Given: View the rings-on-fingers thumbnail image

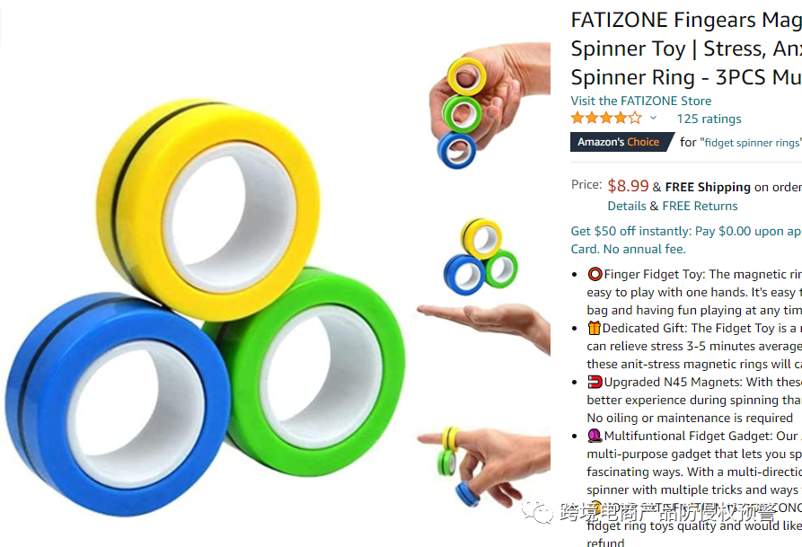Looking at the screenshot, I should click(x=483, y=467).
